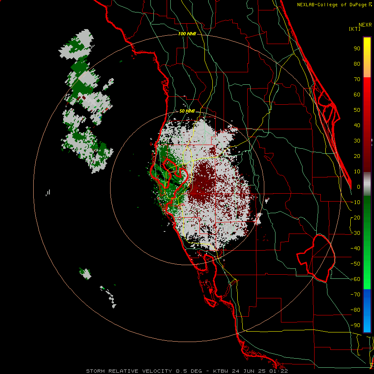This screenshot has width=374, height=374.
Task: Click the -40 value on velocity scale
Action: [355, 249]
